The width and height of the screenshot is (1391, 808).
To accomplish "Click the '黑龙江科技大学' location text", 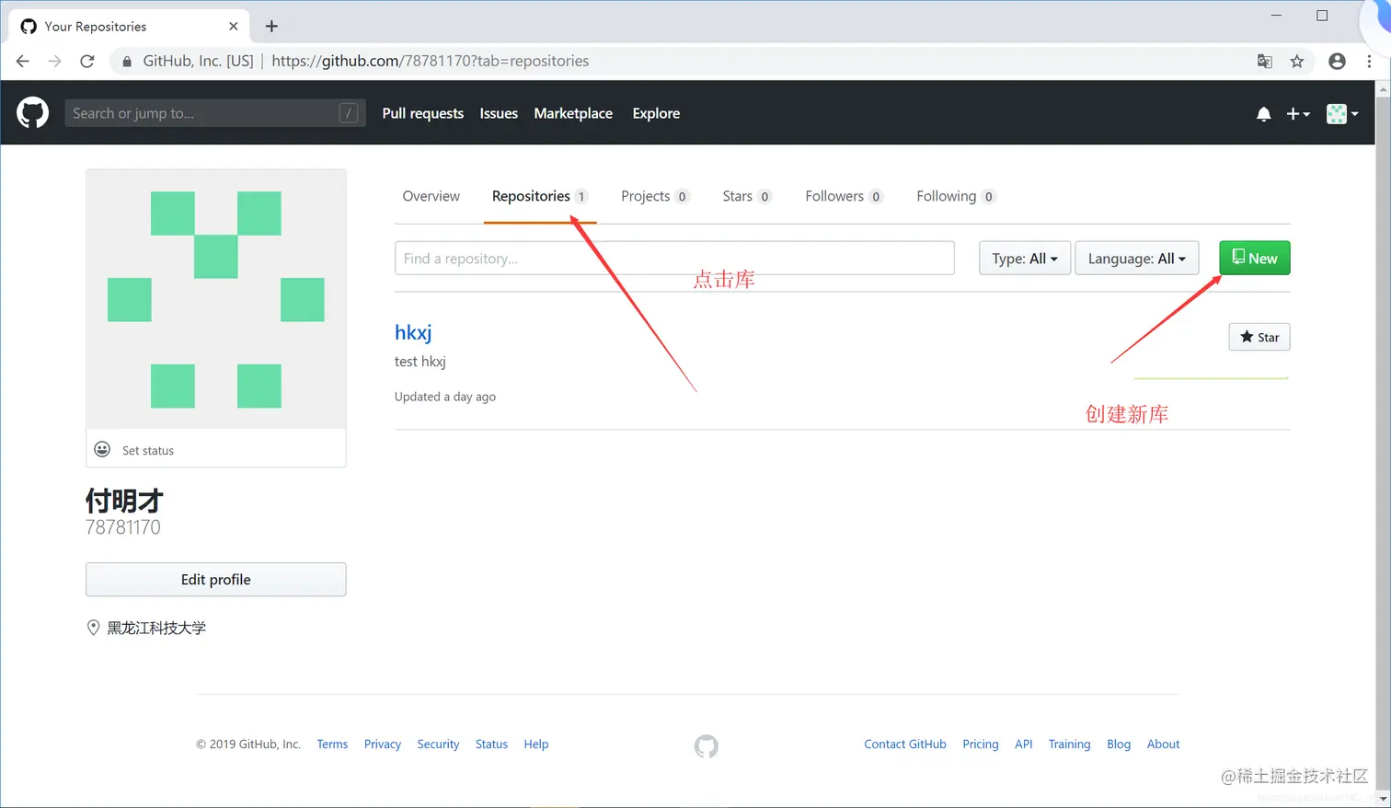I will click(x=156, y=628).
